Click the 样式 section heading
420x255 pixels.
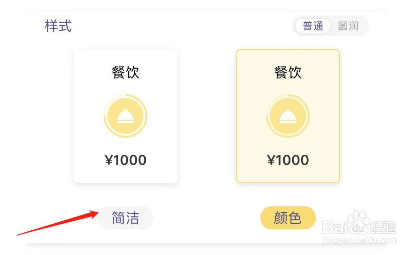58,26
